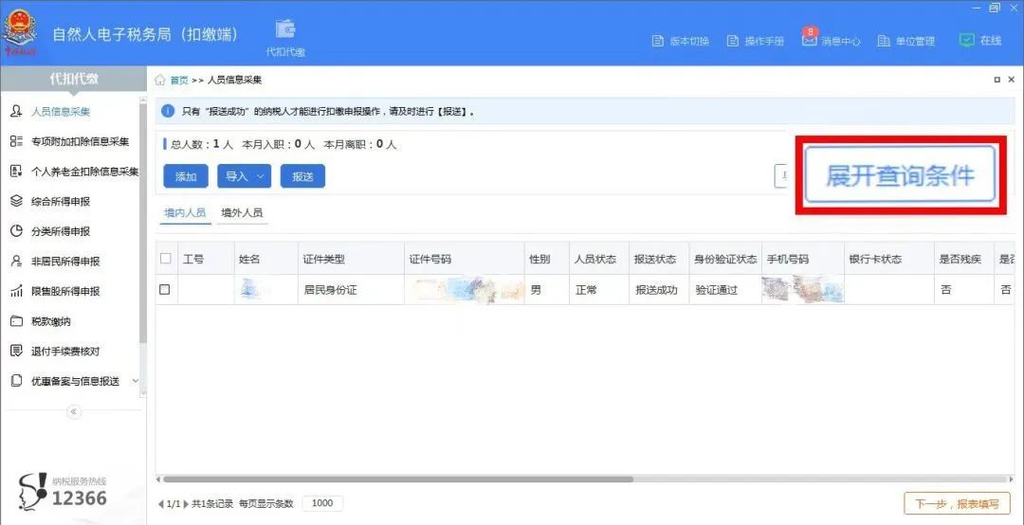Screen dimensions: 1024x525
Task: Select 税款缴纳 in the sidebar
Action: [x=51, y=321]
